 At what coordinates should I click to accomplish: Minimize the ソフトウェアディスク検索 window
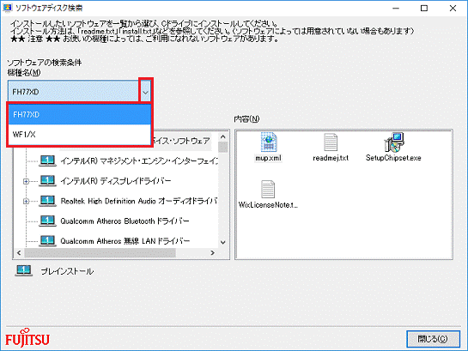pos(396,8)
